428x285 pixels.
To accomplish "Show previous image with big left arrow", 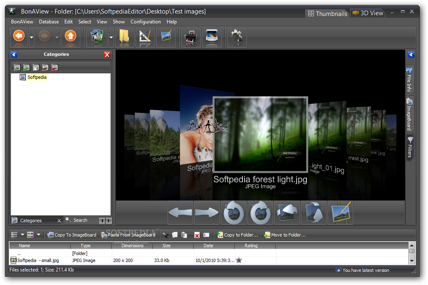I will [180, 213].
